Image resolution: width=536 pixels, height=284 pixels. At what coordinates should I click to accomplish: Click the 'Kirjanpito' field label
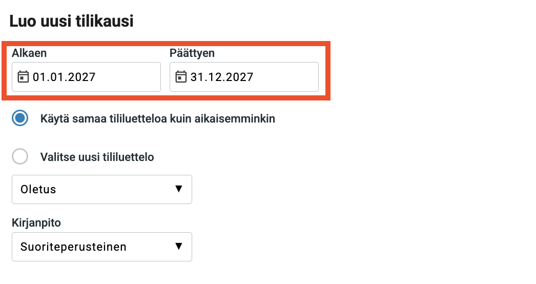36,223
